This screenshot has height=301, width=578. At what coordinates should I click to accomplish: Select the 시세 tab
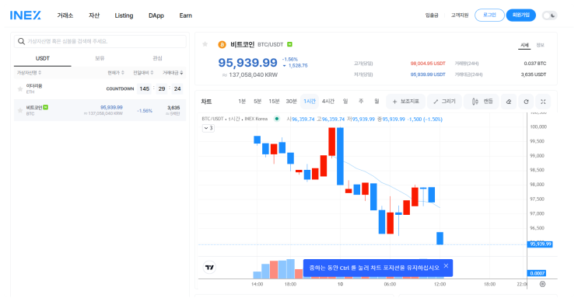coord(524,45)
